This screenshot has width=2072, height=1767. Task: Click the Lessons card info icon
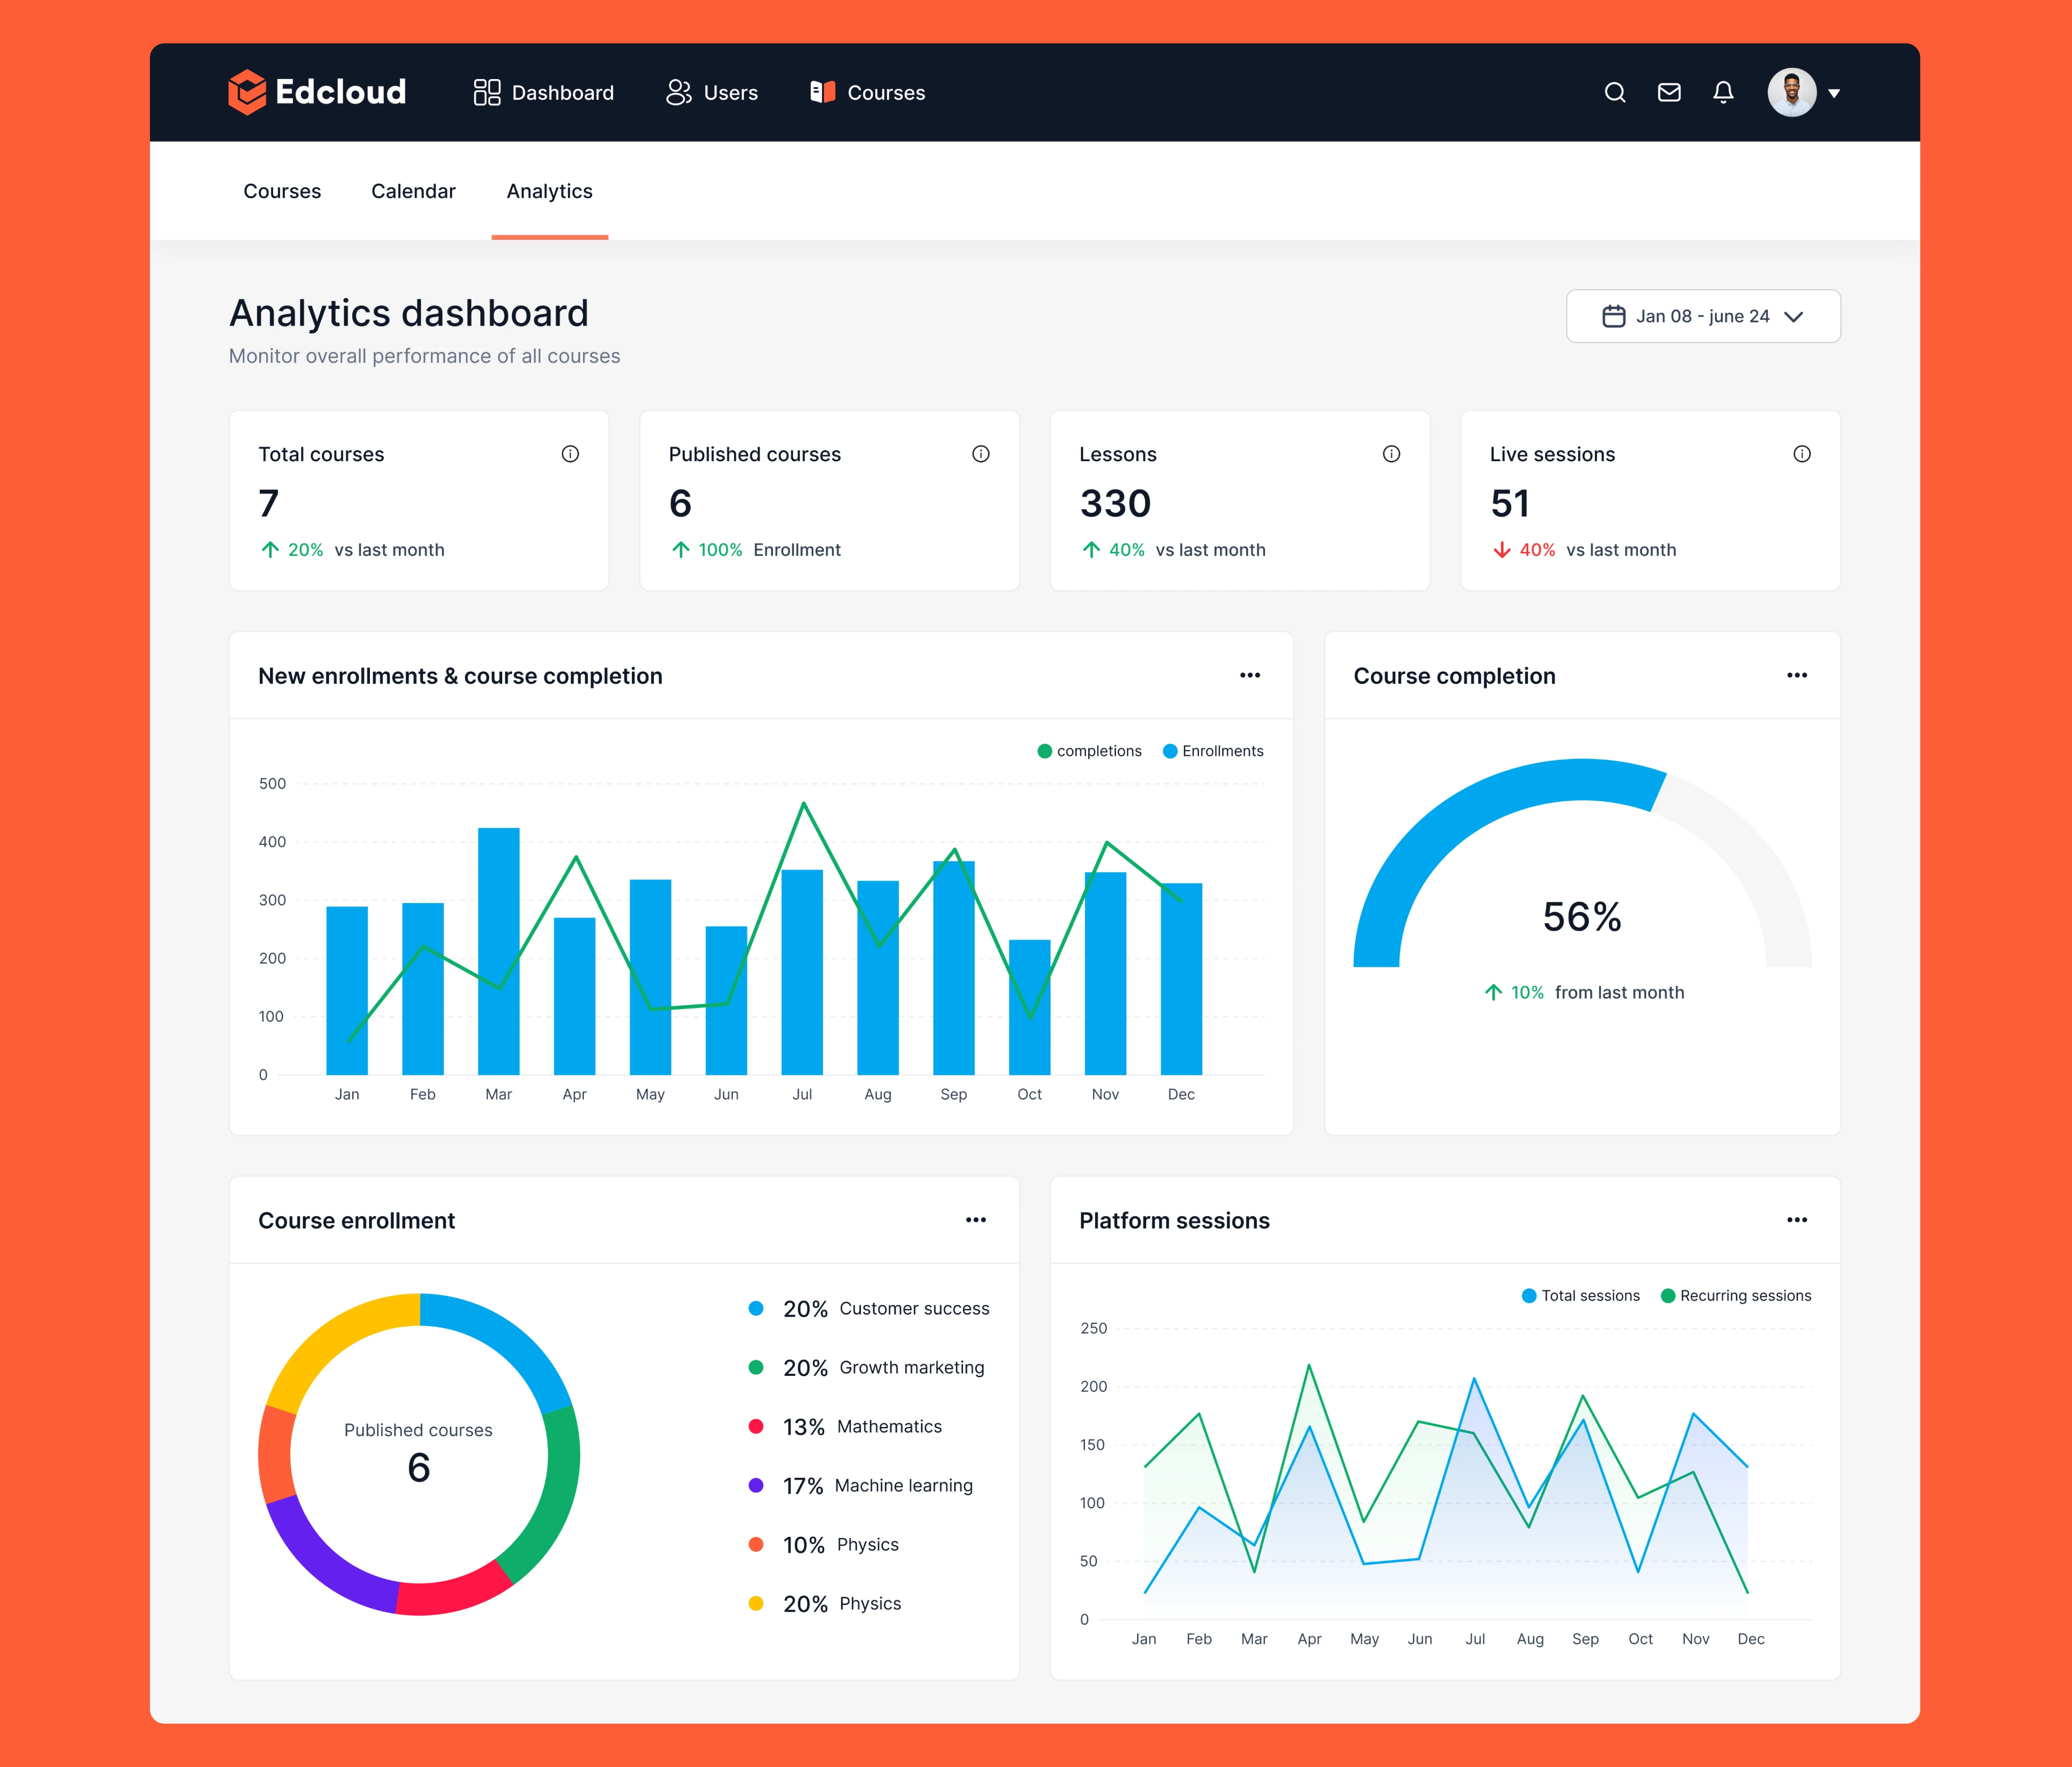(x=1390, y=454)
